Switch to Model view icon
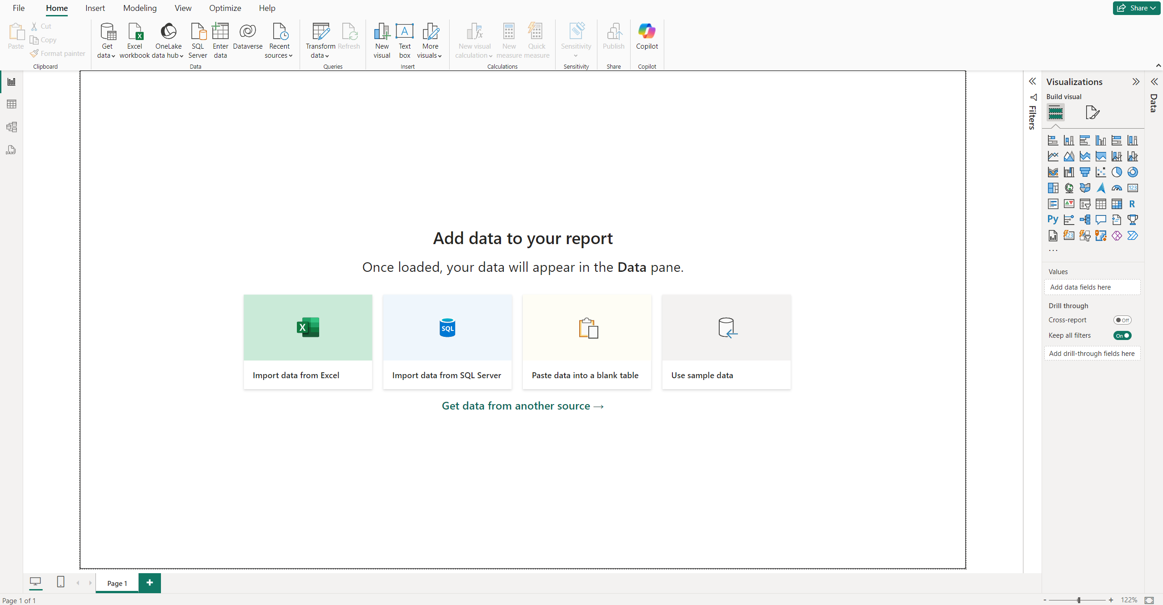The image size is (1163, 605). [x=11, y=127]
